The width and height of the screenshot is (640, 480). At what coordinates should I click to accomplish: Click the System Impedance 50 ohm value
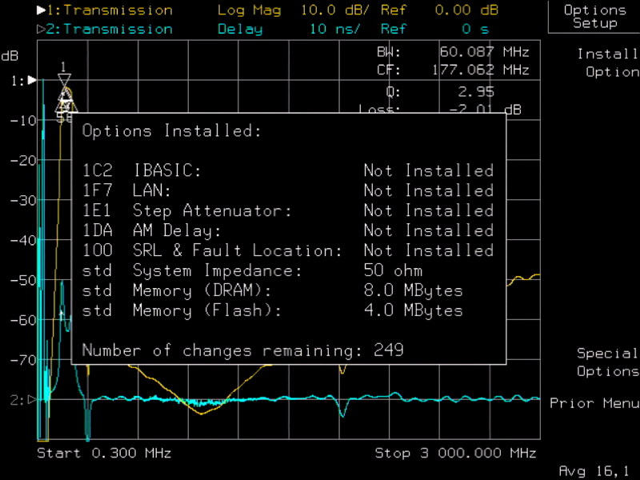coord(393,270)
